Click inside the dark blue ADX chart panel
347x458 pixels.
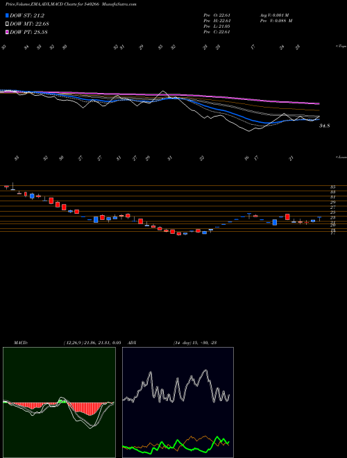point(178,402)
